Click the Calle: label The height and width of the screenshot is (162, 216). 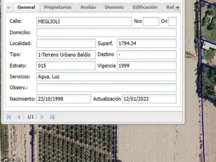[x=16, y=21]
